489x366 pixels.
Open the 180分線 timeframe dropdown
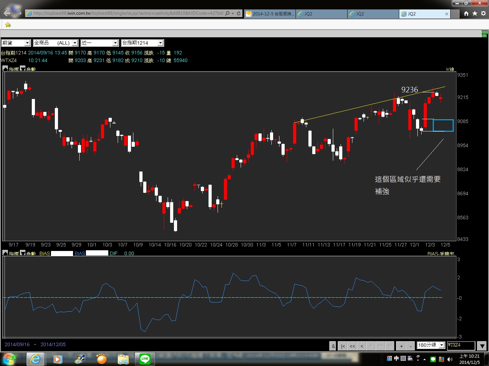(x=431, y=345)
